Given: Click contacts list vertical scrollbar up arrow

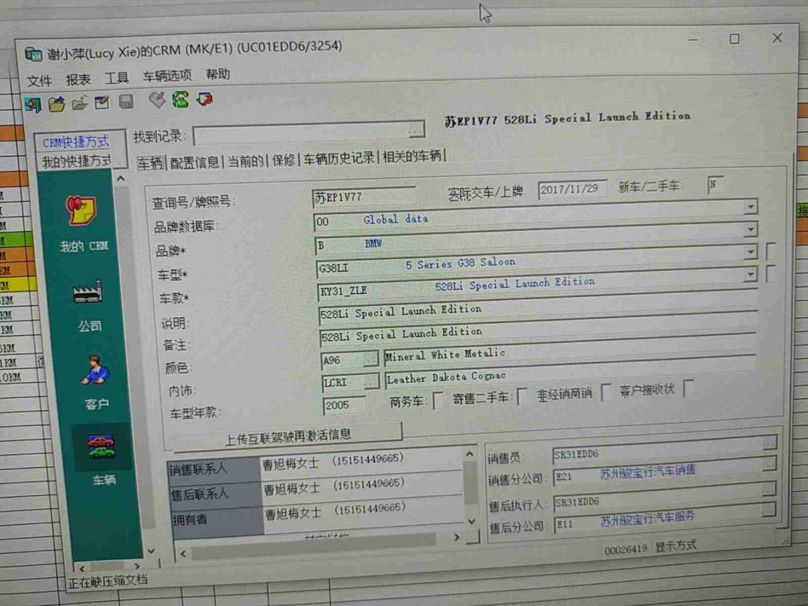Looking at the screenshot, I should point(470,454).
